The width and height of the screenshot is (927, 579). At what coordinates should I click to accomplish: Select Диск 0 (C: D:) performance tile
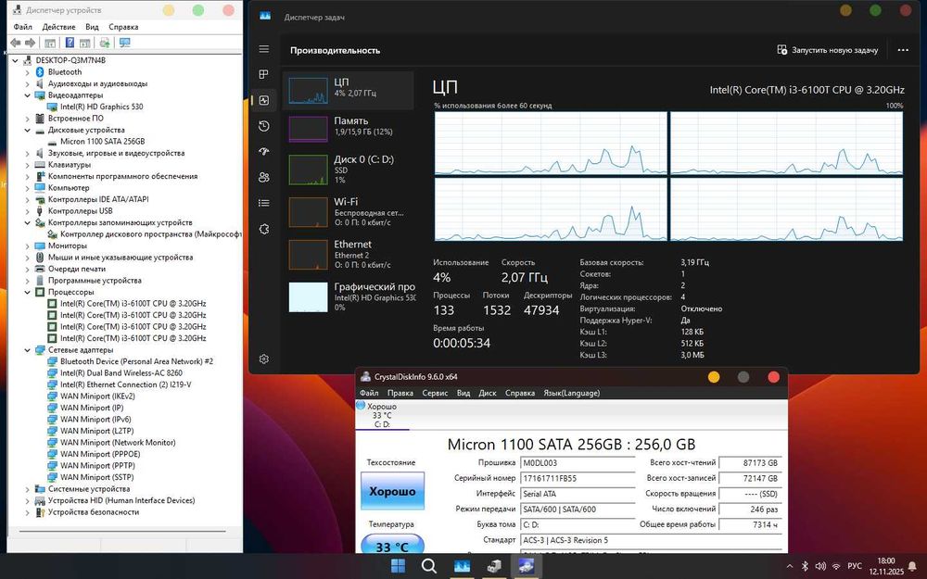pos(349,170)
